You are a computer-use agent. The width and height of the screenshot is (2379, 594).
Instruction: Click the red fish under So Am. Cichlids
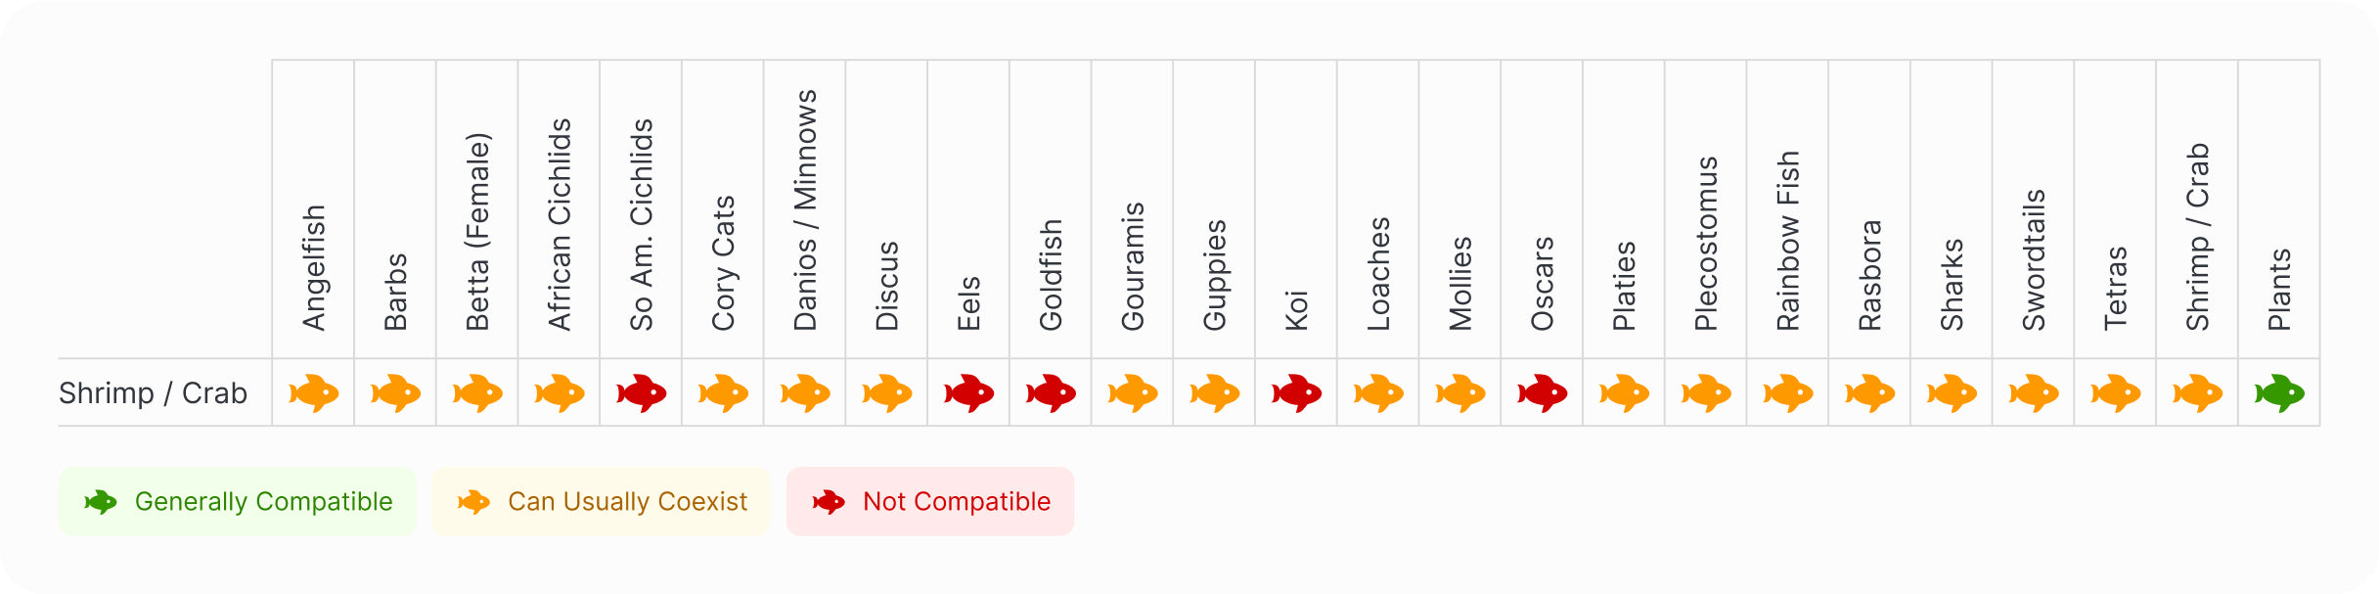[x=641, y=392]
